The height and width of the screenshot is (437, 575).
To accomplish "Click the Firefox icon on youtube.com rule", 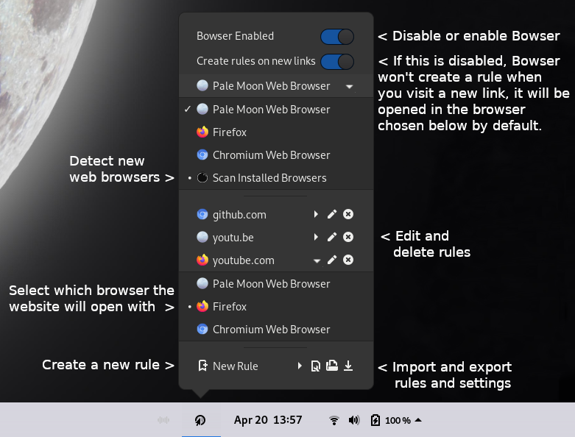I will point(202,260).
